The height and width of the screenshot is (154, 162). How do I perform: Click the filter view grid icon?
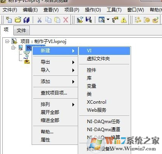pos(101,20)
